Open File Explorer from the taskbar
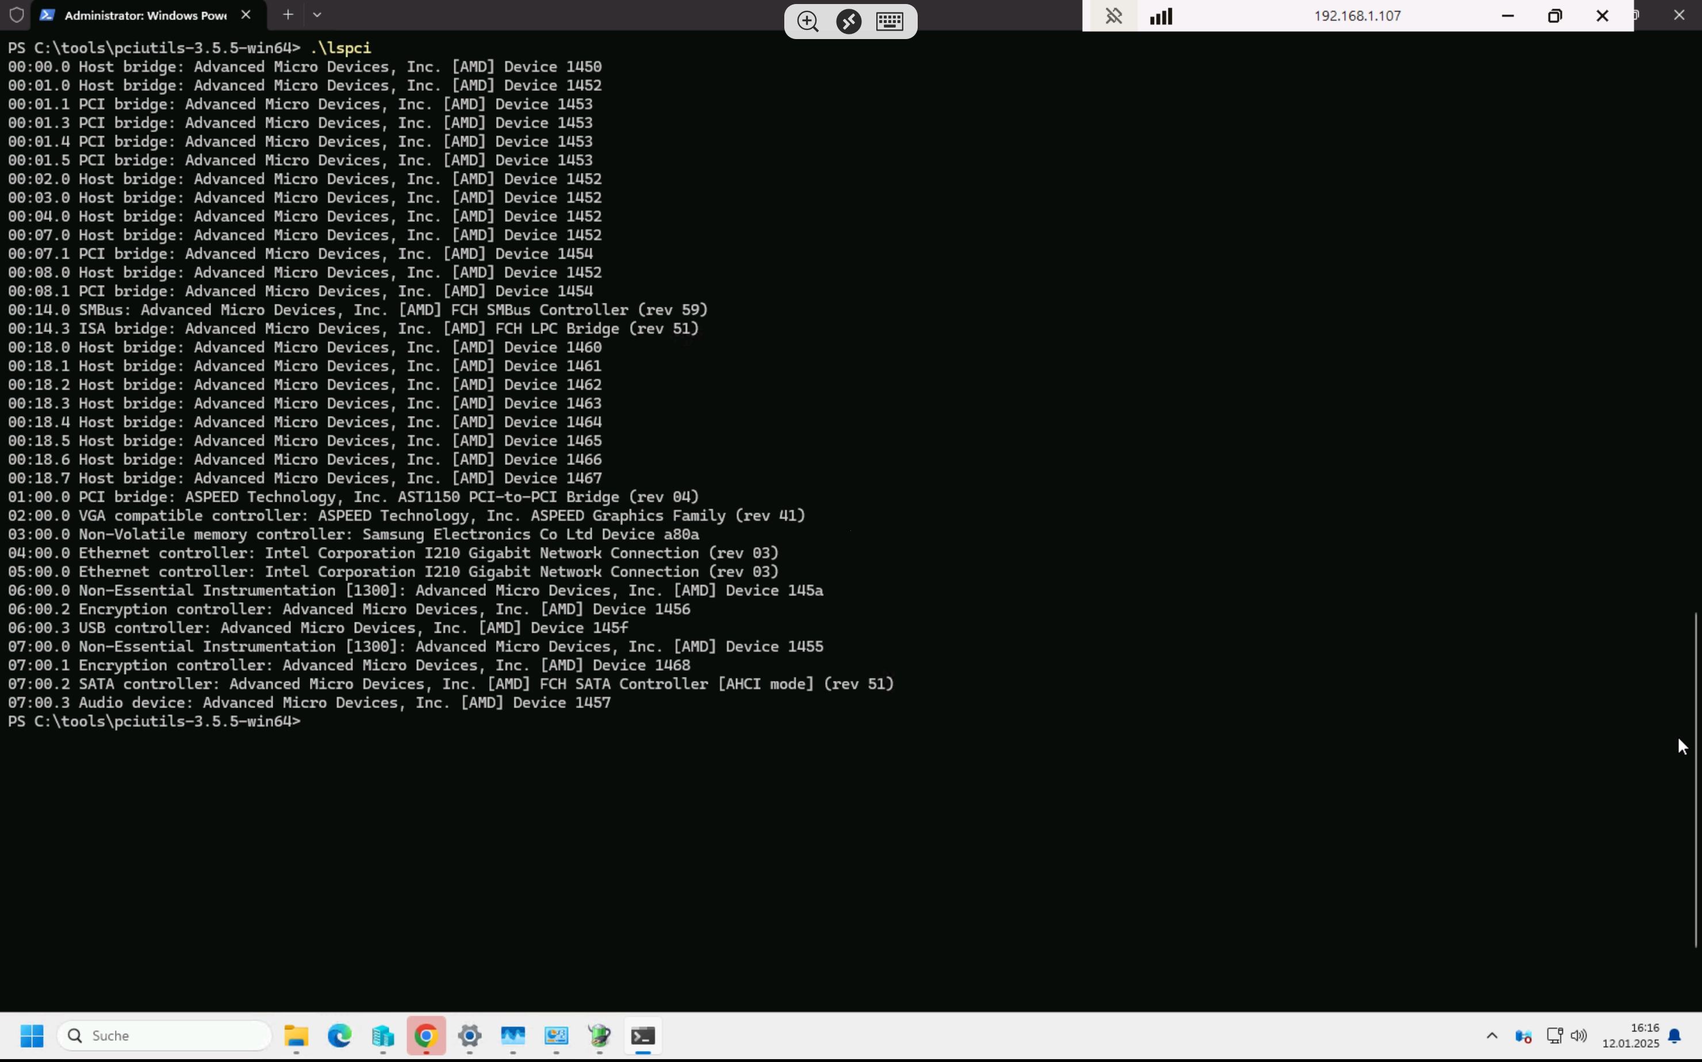The width and height of the screenshot is (1702, 1062). point(297,1036)
